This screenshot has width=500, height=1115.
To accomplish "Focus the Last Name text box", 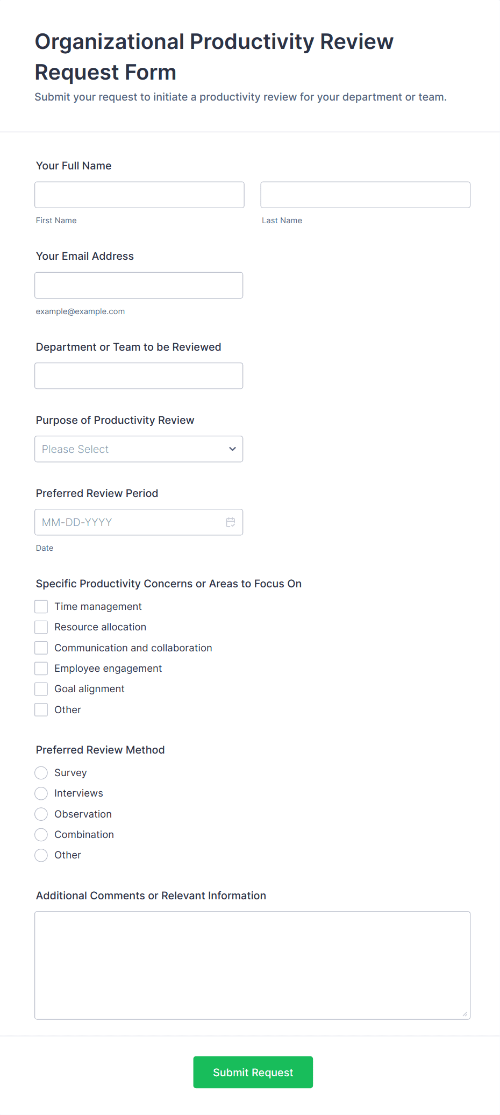I will (x=365, y=195).
